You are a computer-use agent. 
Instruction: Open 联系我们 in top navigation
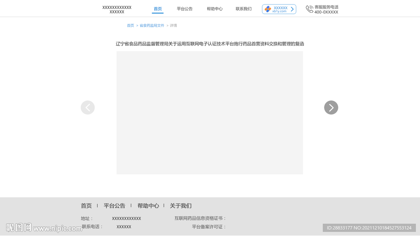pos(244,9)
